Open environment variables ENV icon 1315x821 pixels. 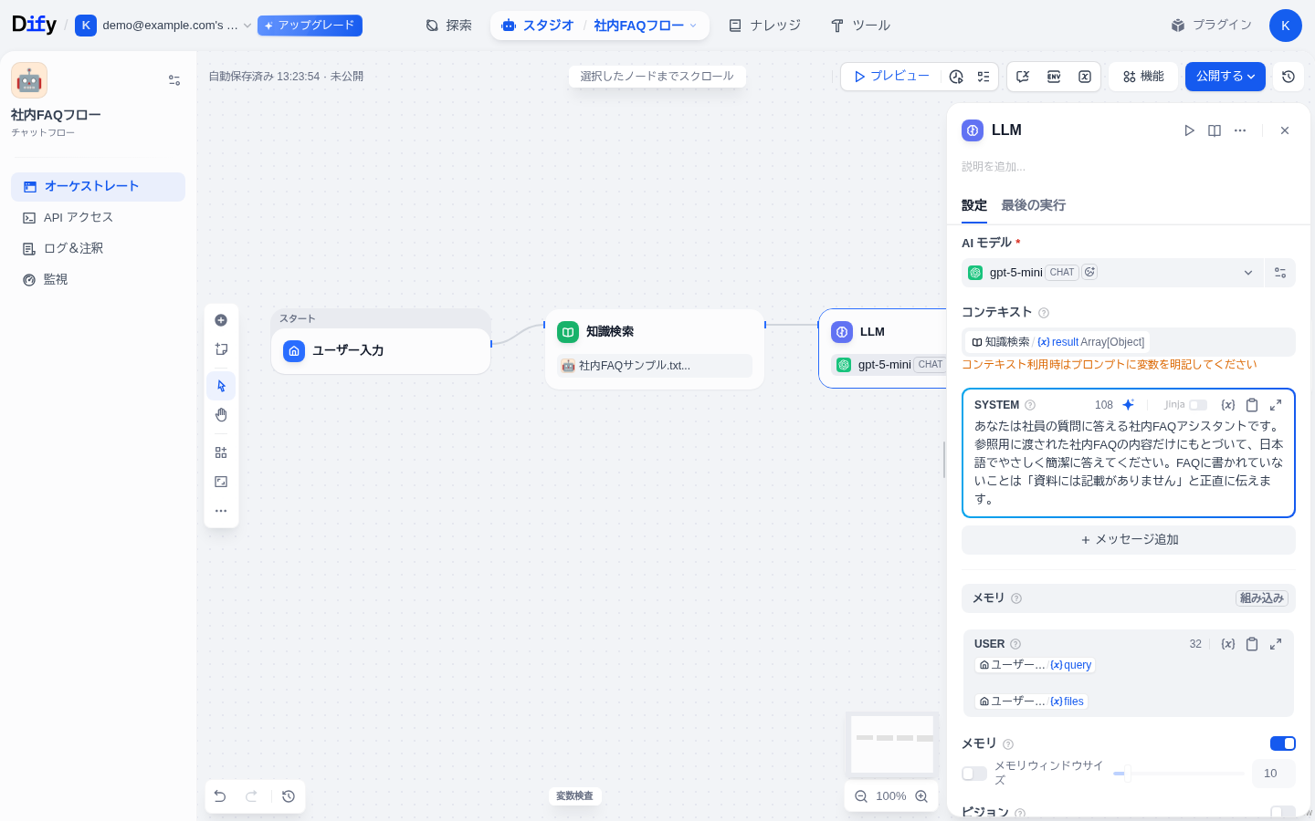click(x=1054, y=77)
